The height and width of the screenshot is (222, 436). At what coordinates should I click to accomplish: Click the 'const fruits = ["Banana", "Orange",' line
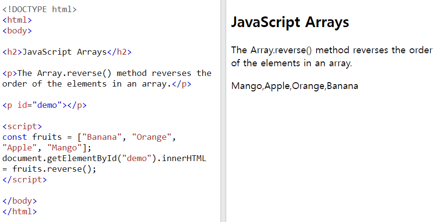pos(89,137)
